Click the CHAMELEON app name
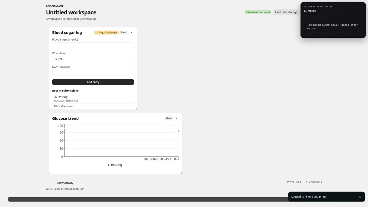This screenshot has width=368, height=207. tap(54, 6)
